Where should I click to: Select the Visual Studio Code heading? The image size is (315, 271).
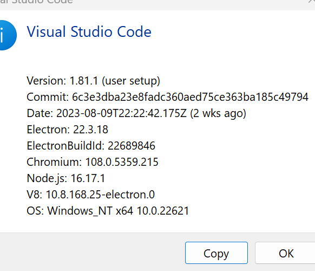pyautogui.click(x=89, y=32)
